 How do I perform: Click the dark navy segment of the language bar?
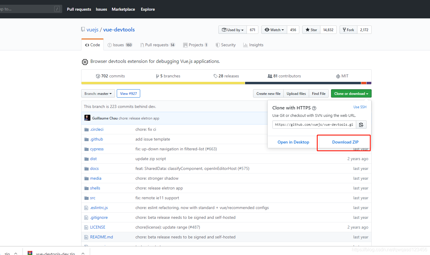click(303, 83)
